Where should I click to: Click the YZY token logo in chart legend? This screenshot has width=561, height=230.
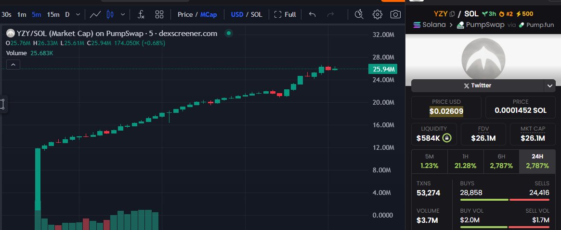click(11, 34)
